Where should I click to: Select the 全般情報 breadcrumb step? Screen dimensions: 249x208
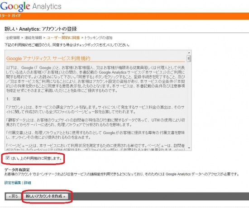point(13,38)
